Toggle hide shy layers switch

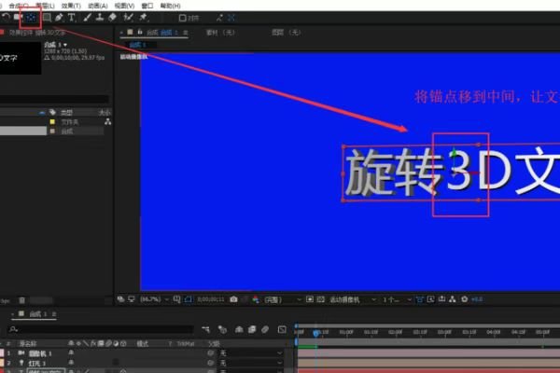point(239,329)
